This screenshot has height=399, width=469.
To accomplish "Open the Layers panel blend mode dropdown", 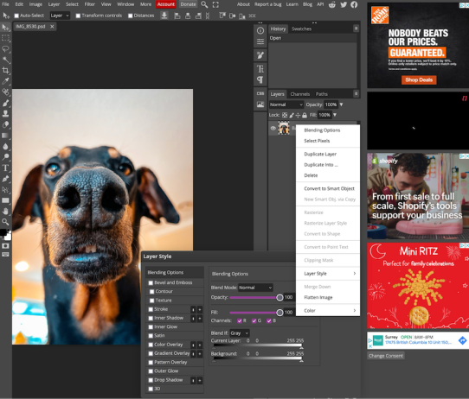I will (286, 104).
